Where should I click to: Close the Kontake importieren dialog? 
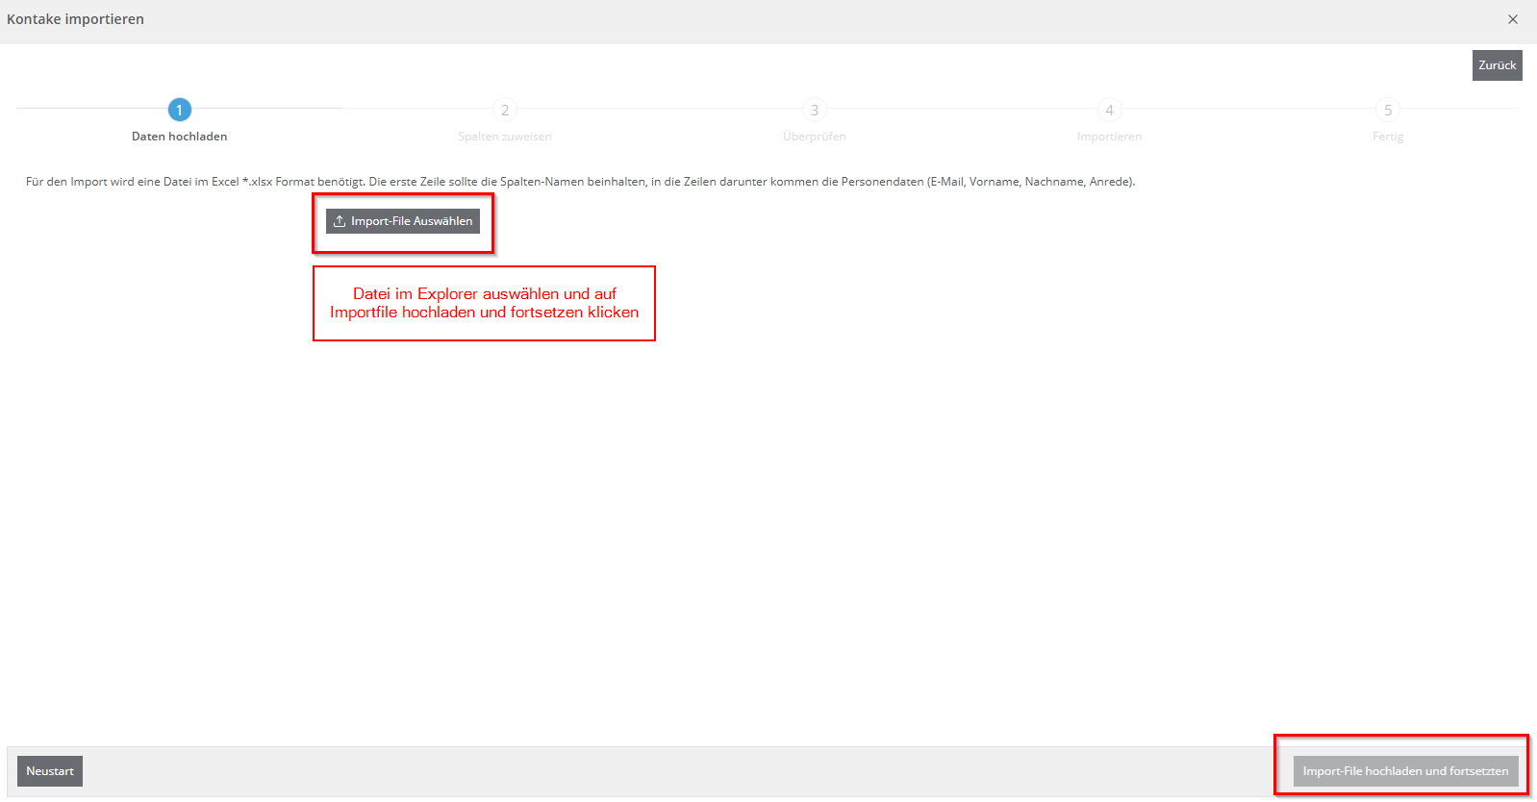click(x=1513, y=19)
